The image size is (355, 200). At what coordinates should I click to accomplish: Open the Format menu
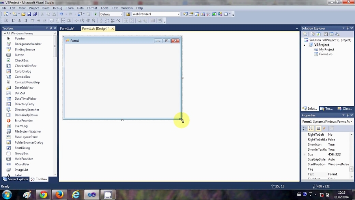[x=92, y=8]
